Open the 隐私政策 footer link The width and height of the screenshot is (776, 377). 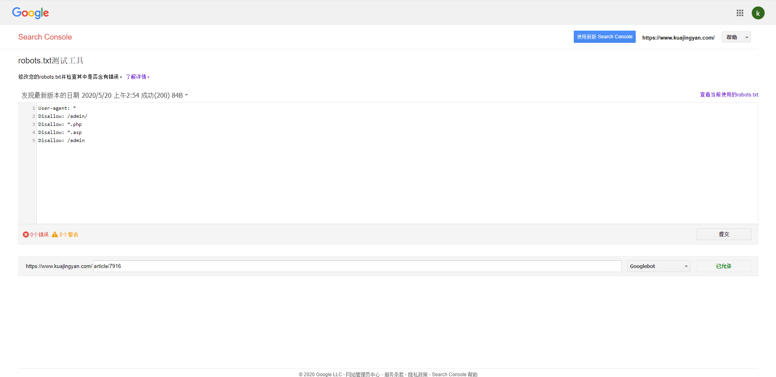(418, 375)
